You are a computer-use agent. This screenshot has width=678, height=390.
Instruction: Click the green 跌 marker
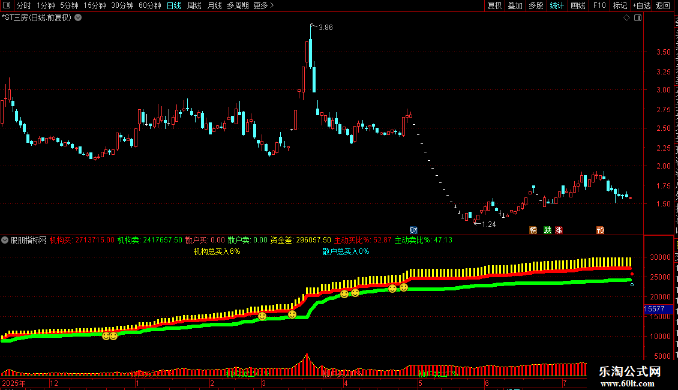(547, 230)
